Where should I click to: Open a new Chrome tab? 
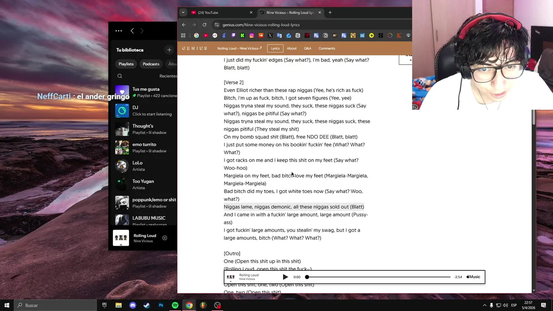point(330,13)
